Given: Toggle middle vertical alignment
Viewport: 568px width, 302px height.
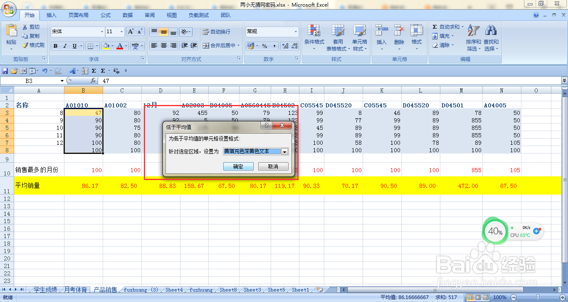Looking at the screenshot, I should [164, 32].
